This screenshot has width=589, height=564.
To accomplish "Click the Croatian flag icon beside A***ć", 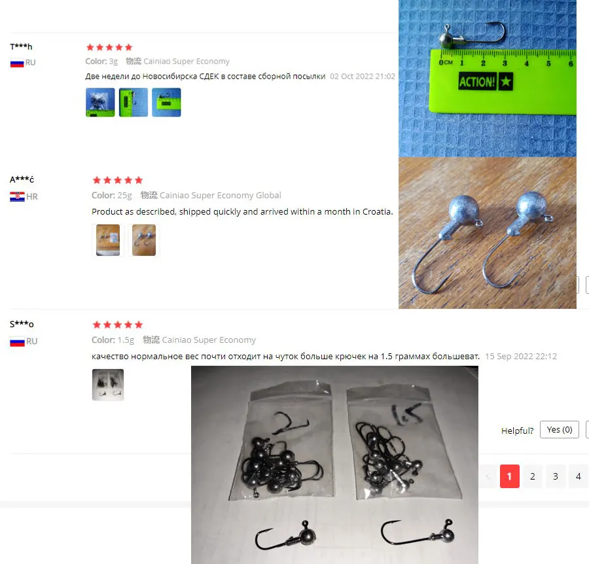I will 17,197.
